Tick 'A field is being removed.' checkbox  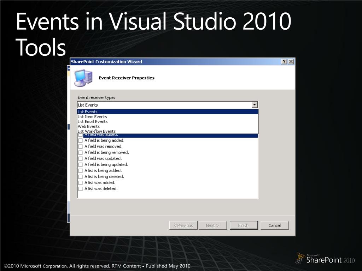tap(80, 152)
